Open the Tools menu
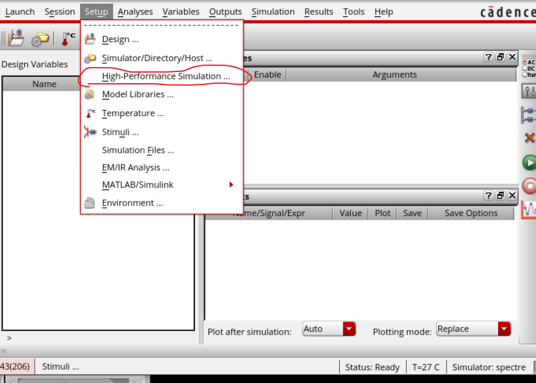The height and width of the screenshot is (383, 536). click(x=354, y=12)
